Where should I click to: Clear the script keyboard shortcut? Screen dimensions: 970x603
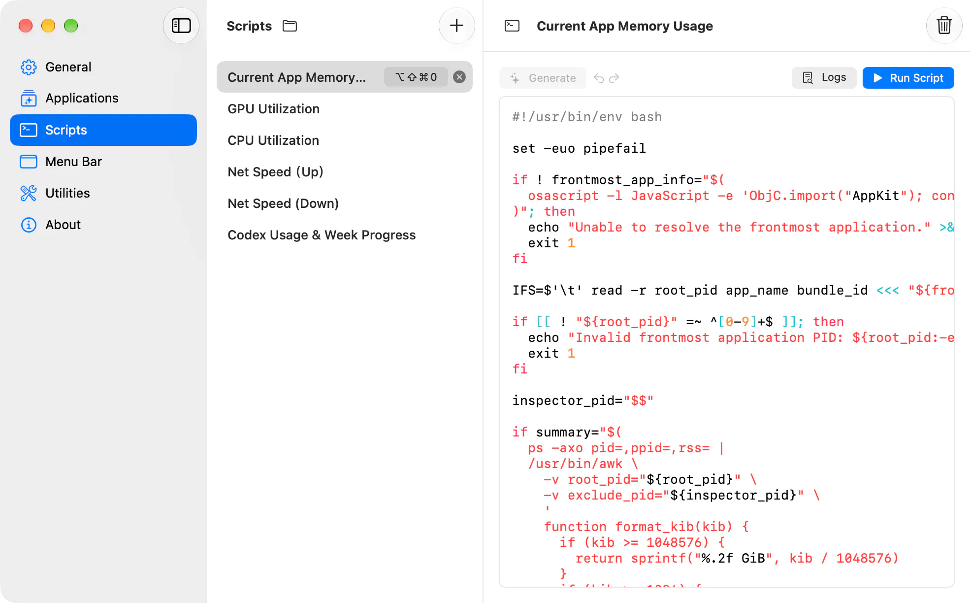point(459,77)
